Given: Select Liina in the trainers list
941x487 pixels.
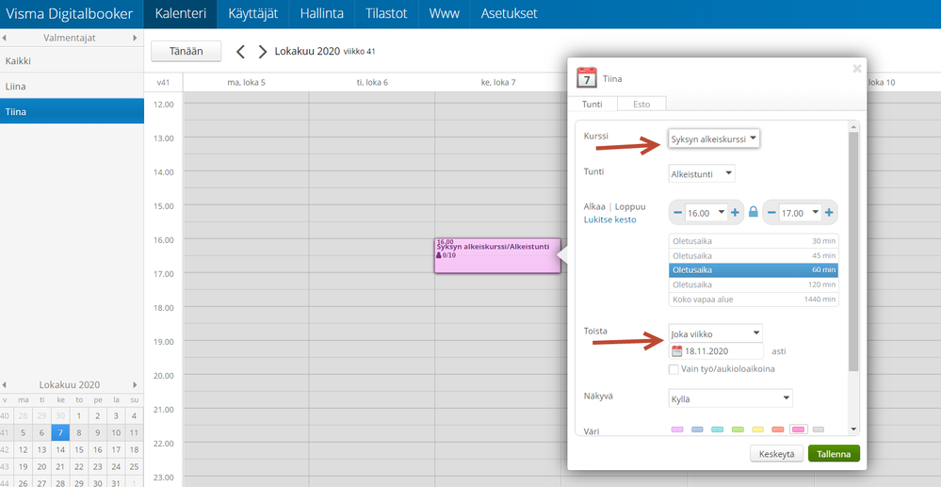Looking at the screenshot, I should click(x=72, y=87).
